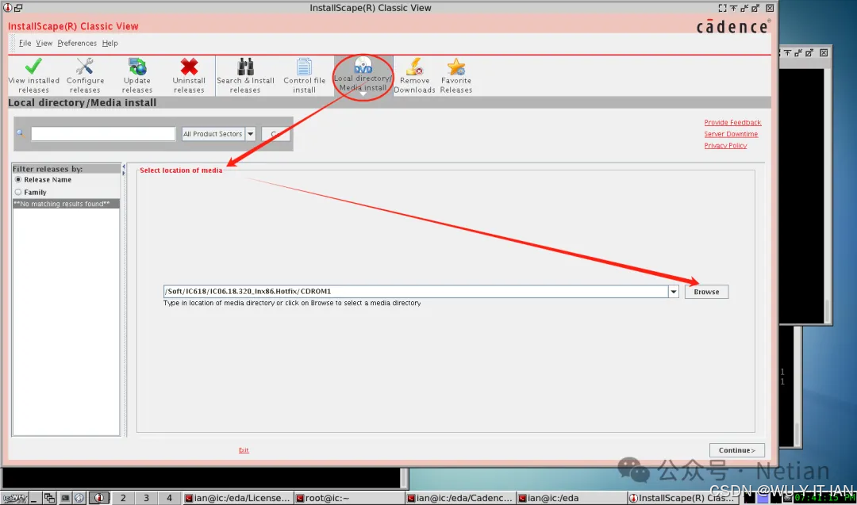
Task: Open Control file install
Action: click(x=304, y=75)
